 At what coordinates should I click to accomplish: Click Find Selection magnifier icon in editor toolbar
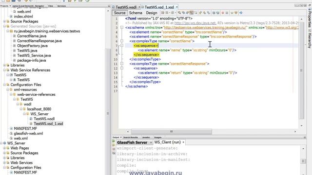pyautogui.click(x=179, y=13)
